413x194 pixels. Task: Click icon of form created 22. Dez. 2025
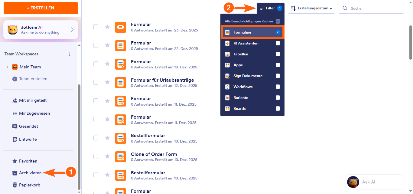(x=121, y=46)
